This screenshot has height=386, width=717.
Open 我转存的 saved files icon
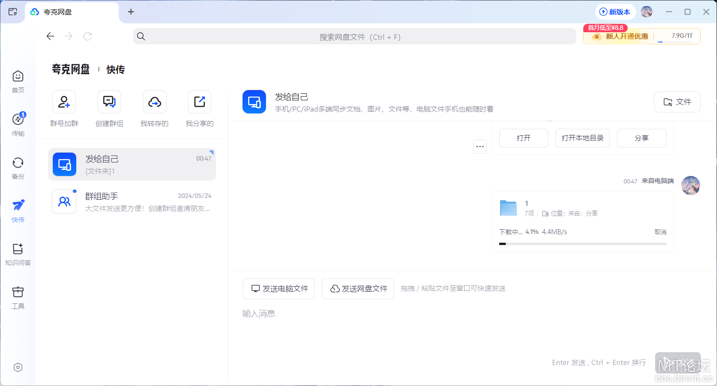pyautogui.click(x=154, y=102)
